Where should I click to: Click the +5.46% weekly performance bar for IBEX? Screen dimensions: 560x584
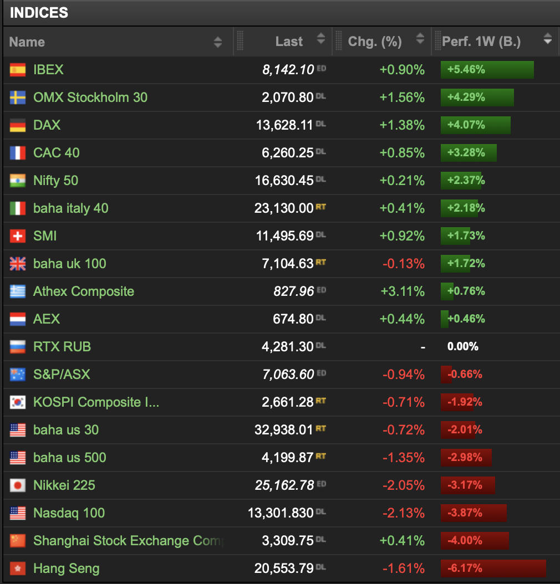487,70
